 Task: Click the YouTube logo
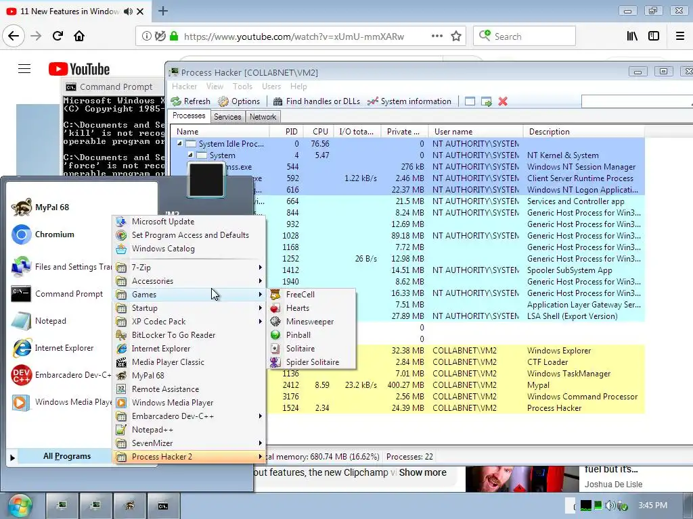click(79, 70)
